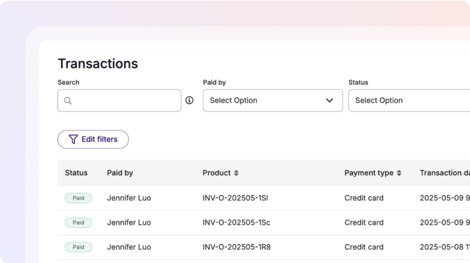Open invoice INV-O-202505-1Sc
Viewport: 470px width, 263px height.
pos(236,222)
